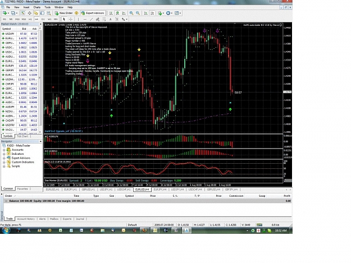
Task: Switch timeframe to D1
Action: click(43, 20)
